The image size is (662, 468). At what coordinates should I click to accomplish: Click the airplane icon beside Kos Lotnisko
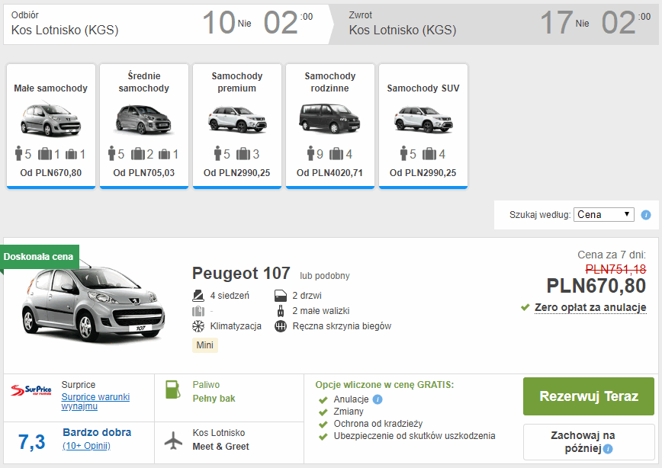pyautogui.click(x=173, y=441)
